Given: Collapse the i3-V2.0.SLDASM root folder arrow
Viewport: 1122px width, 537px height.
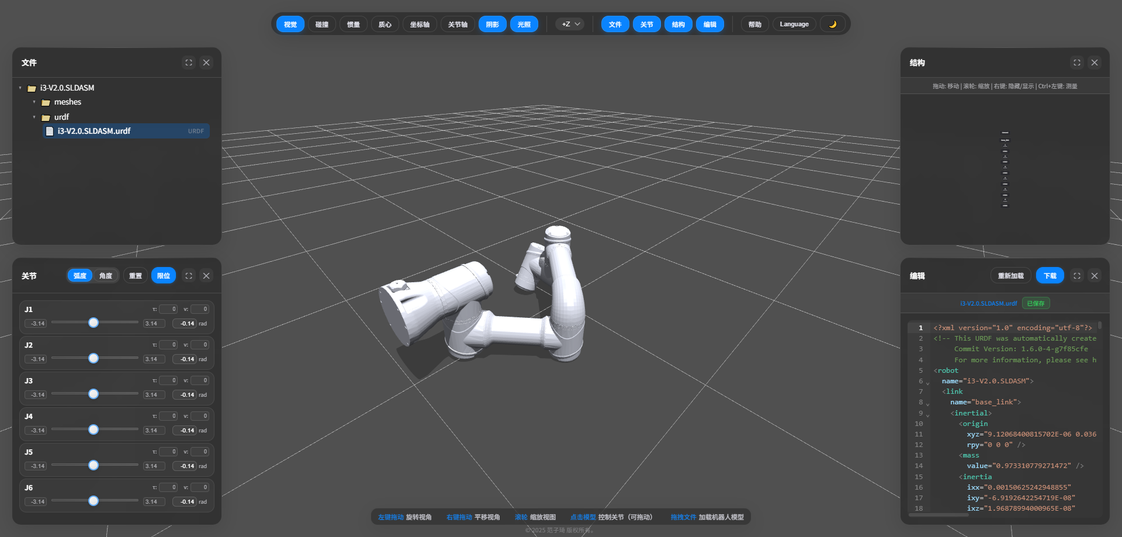Looking at the screenshot, I should 20,88.
